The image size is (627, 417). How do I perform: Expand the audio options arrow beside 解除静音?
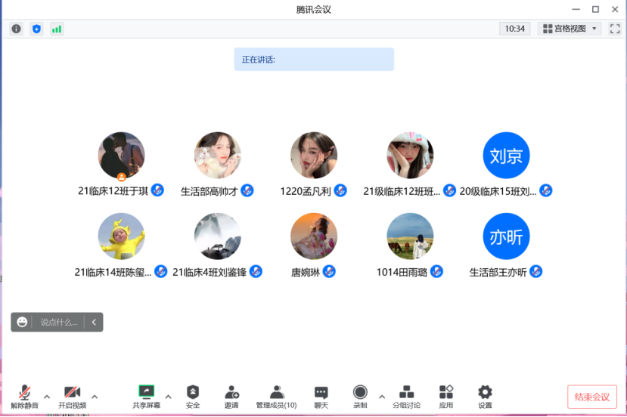47,396
